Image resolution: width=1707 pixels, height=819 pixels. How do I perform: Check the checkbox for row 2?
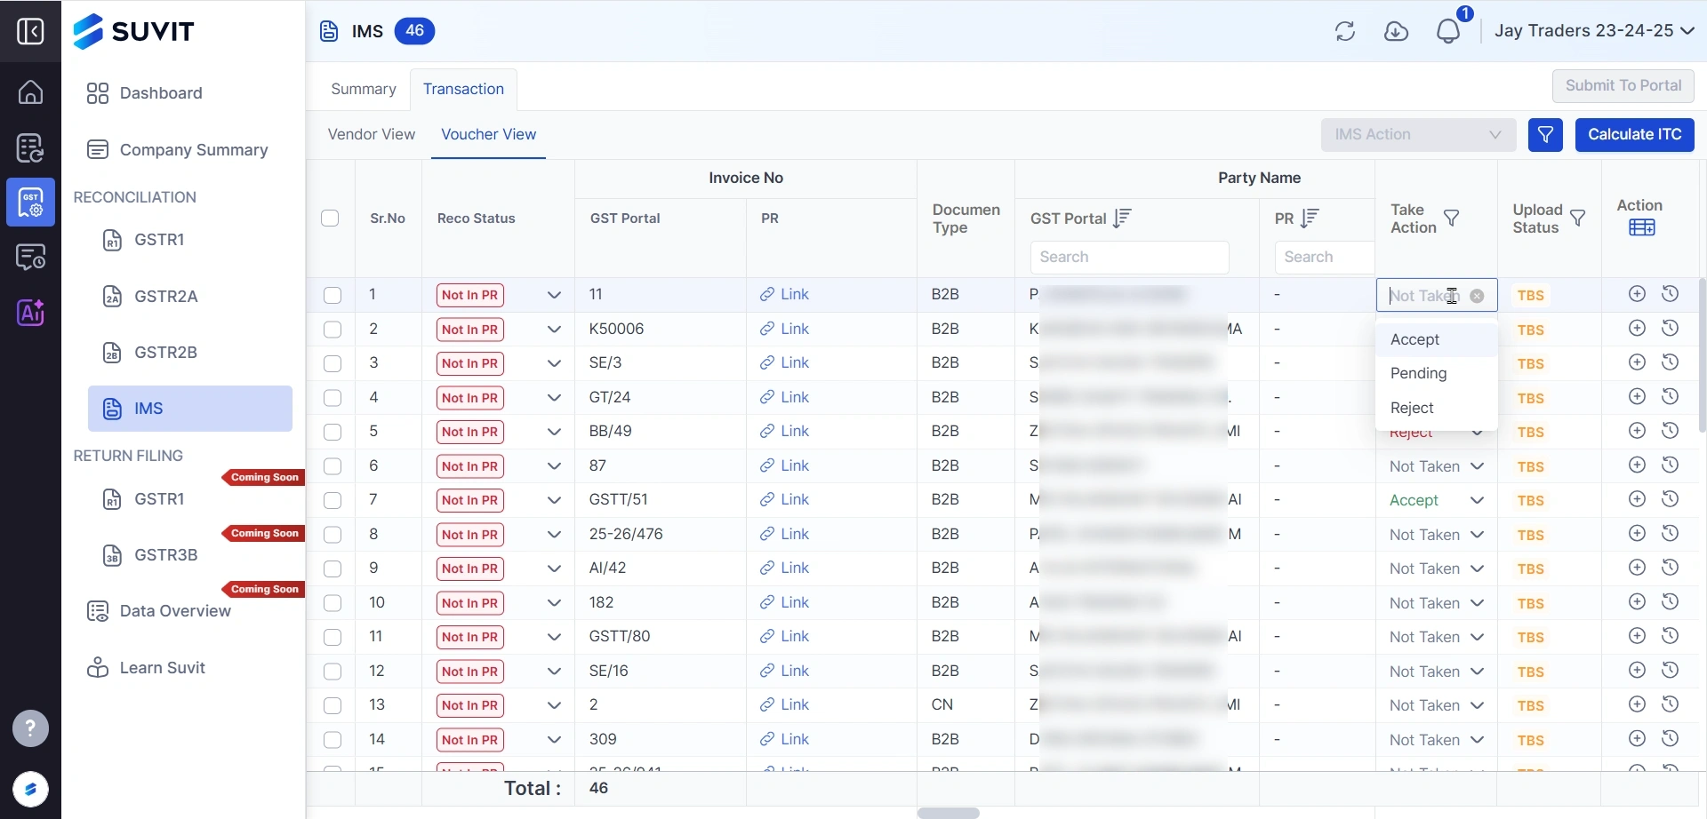click(333, 330)
